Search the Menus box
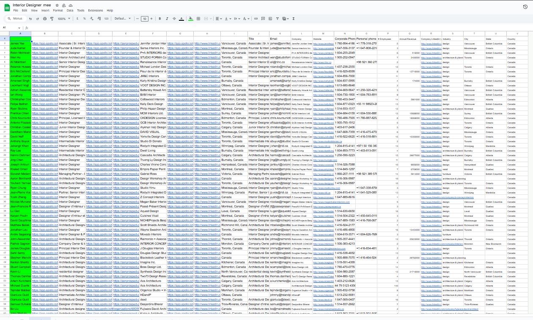Viewport: 533px width, 320px height. coord(16,19)
